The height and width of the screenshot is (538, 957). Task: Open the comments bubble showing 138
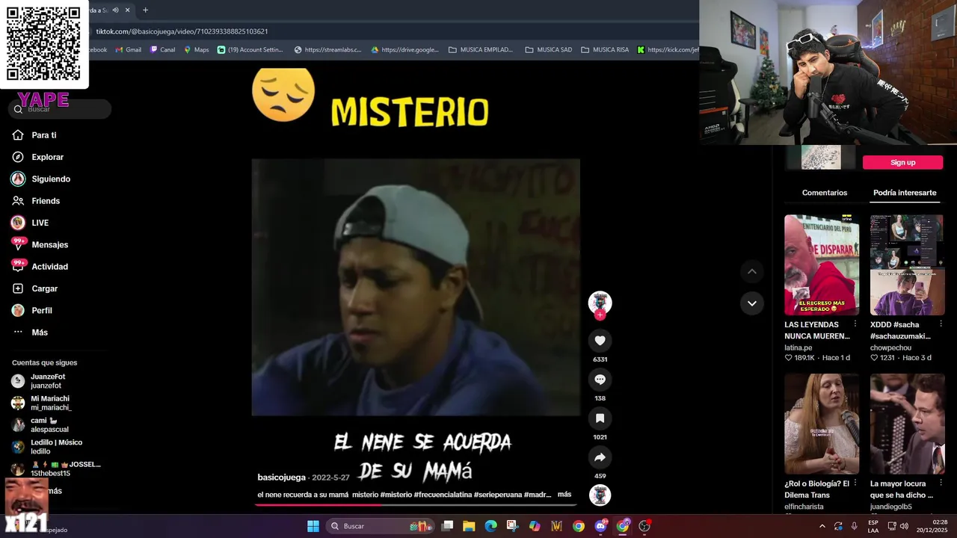600,380
